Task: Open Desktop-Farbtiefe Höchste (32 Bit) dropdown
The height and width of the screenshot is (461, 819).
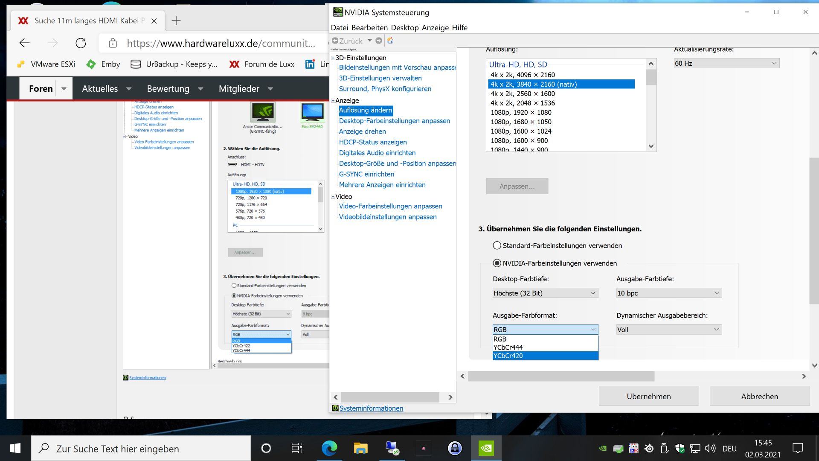Action: [x=545, y=293]
